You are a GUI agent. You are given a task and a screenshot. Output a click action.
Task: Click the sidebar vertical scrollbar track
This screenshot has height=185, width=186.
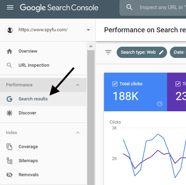[91, 118]
